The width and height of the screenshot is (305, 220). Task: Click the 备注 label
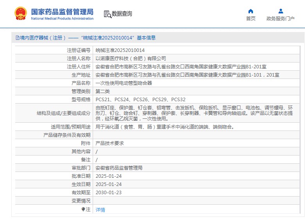pyautogui.click(x=86, y=159)
